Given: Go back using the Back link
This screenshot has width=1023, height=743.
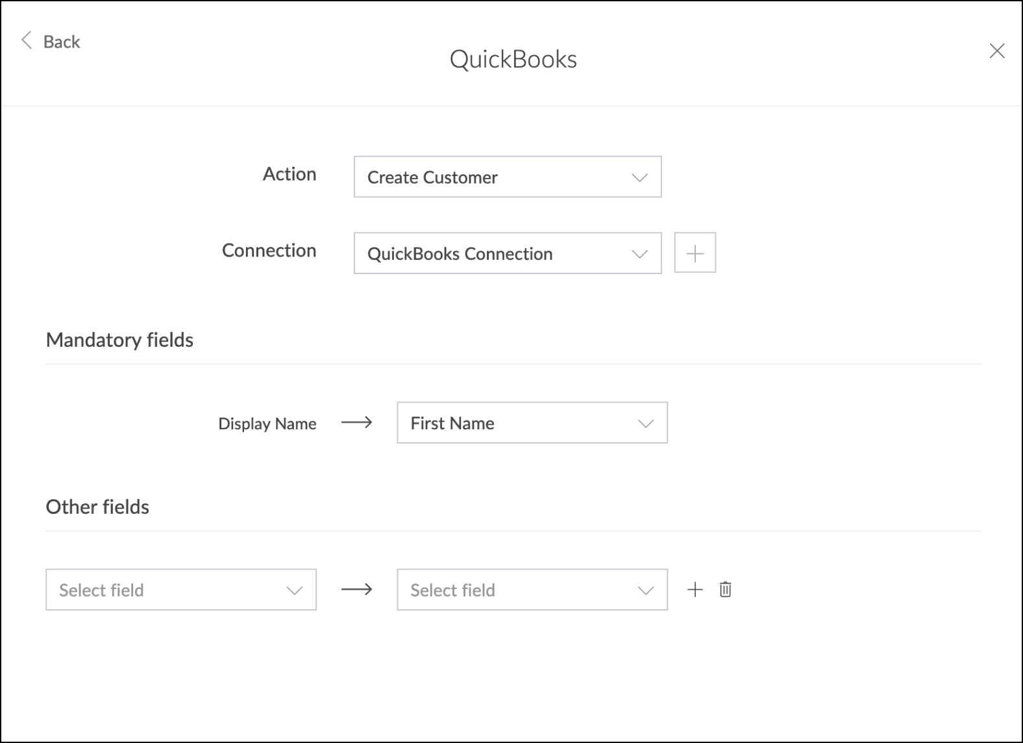Looking at the screenshot, I should click(x=62, y=42).
